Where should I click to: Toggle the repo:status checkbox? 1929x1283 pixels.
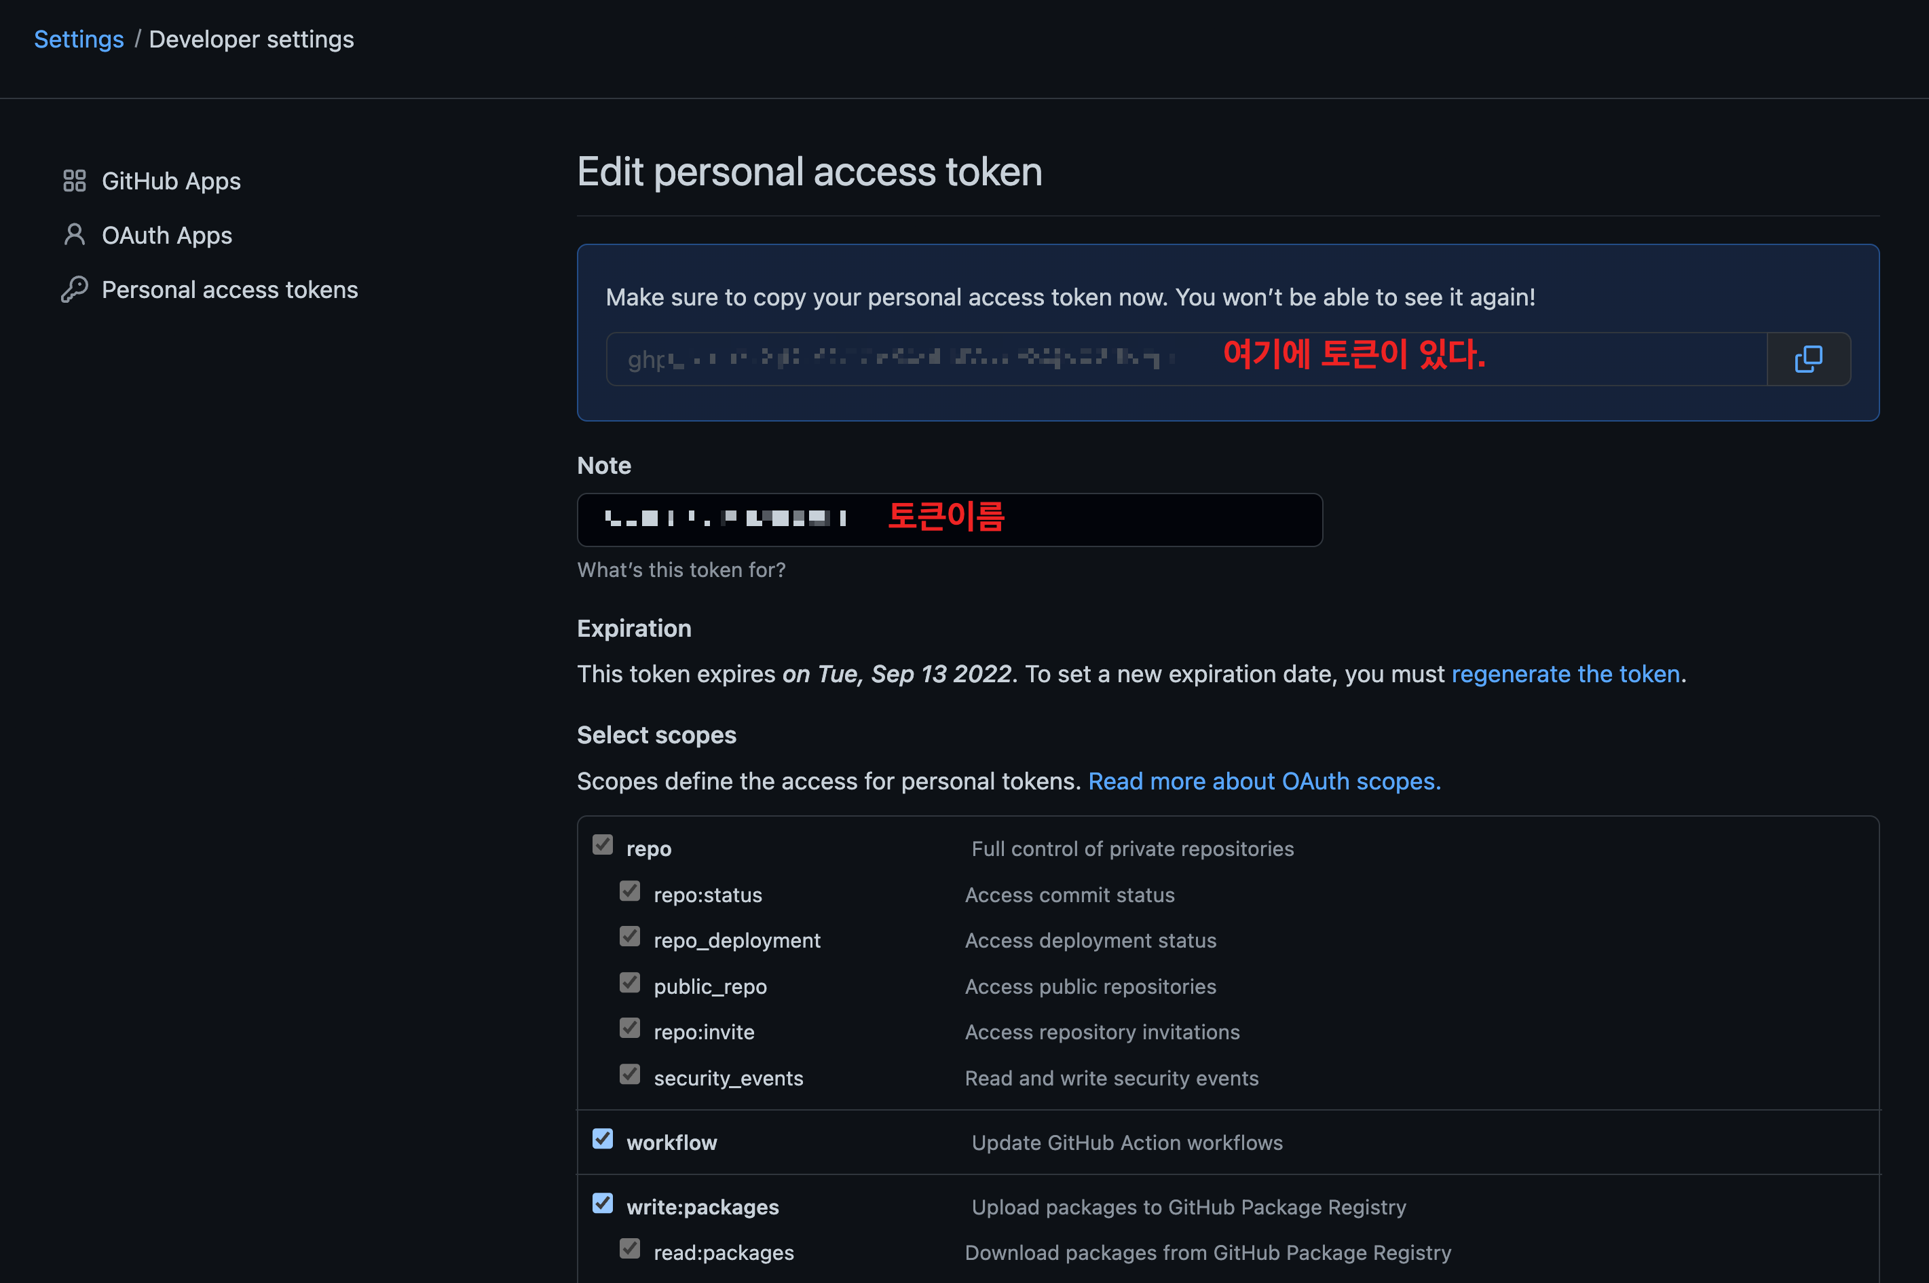(630, 890)
